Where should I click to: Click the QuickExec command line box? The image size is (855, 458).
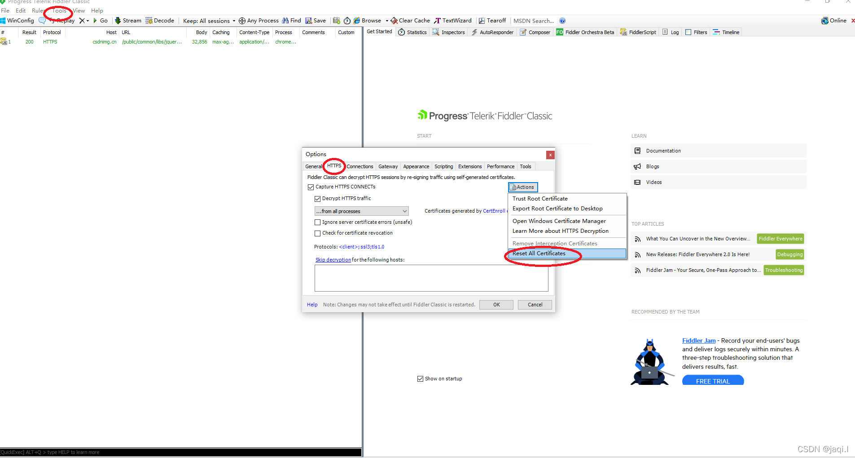(180, 452)
